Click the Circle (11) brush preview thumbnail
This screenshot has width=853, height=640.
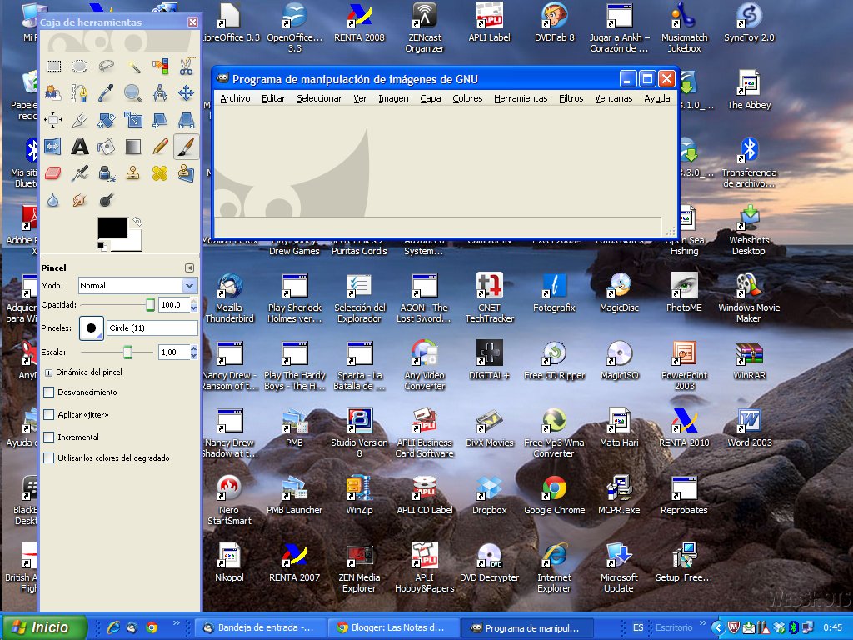[92, 328]
